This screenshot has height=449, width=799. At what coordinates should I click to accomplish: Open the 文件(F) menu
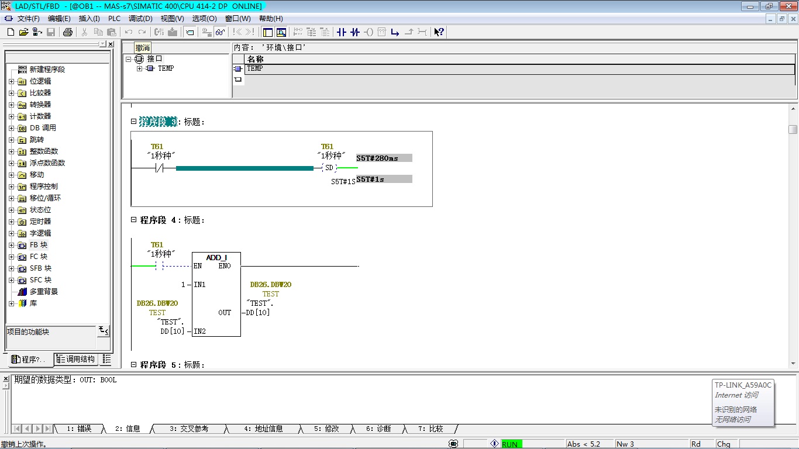(29, 19)
